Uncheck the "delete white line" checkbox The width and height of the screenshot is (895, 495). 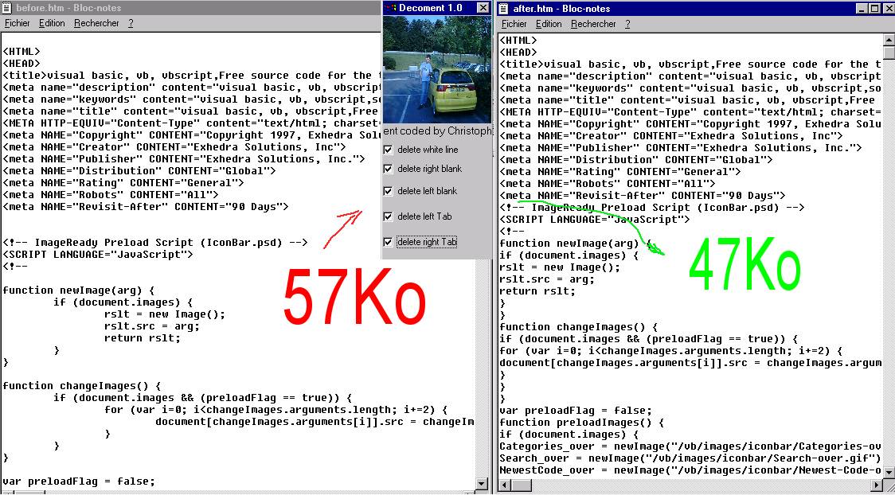388,150
